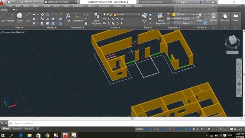Select the Polyline tool

click(10, 17)
